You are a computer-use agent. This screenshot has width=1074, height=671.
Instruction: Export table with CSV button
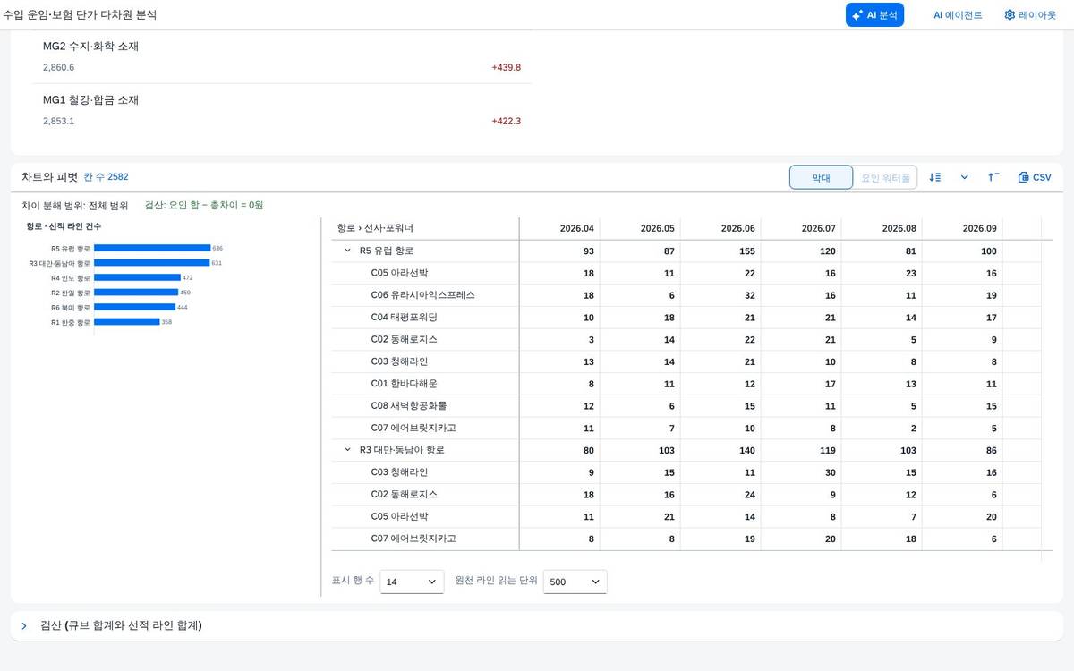pyautogui.click(x=1035, y=177)
